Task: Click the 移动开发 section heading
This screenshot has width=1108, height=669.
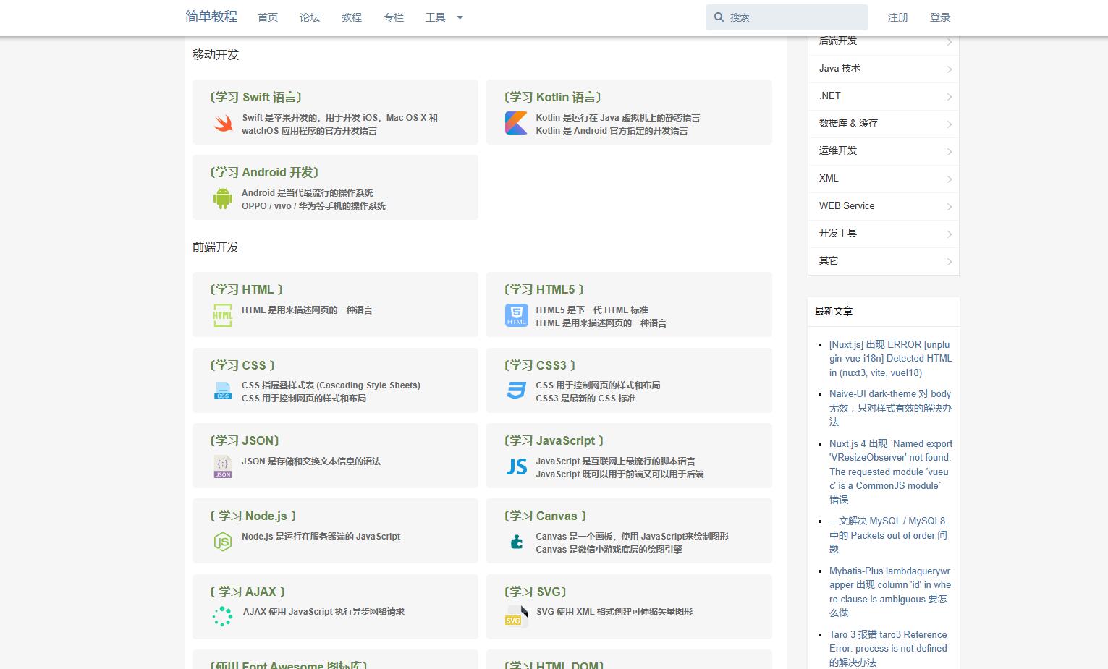Action: [x=216, y=54]
